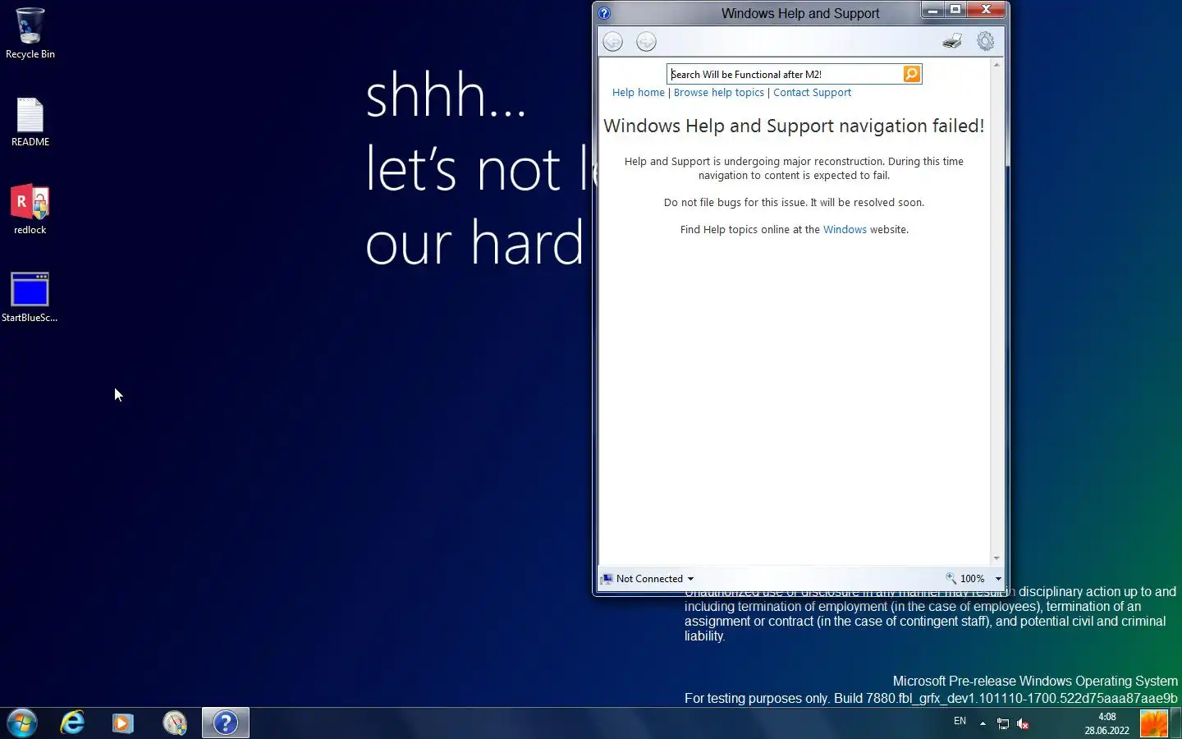Click the scrollbar down arrow in the help window
The image size is (1182, 739).
tap(996, 558)
